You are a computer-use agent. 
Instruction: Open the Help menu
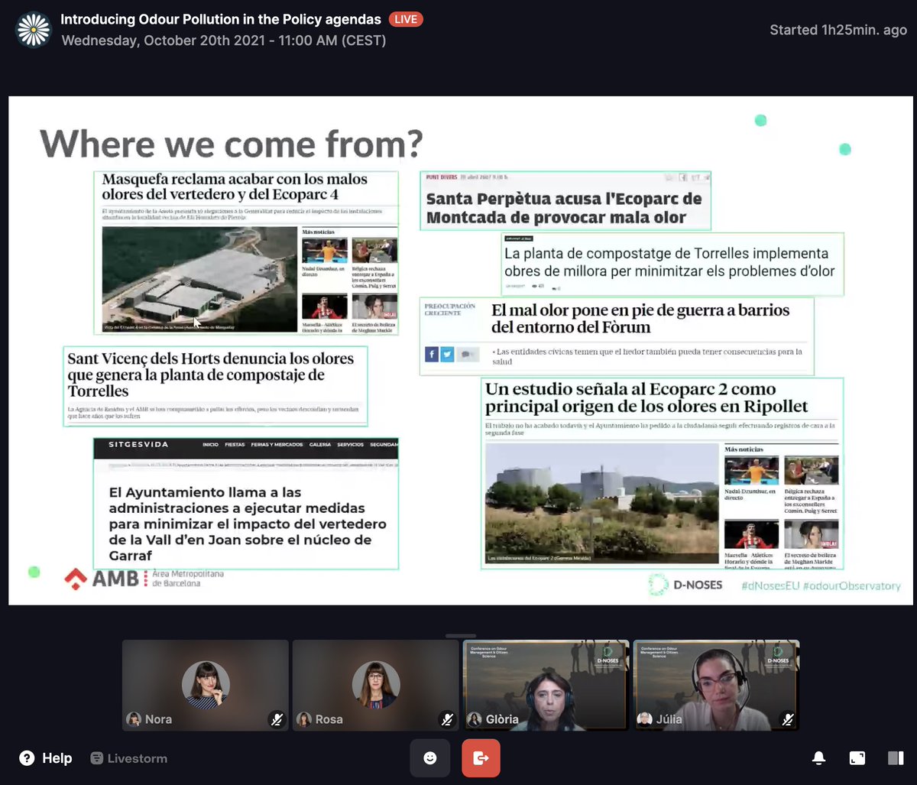(x=46, y=758)
